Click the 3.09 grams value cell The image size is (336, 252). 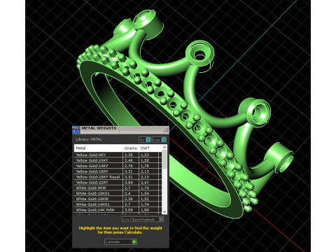click(131, 210)
